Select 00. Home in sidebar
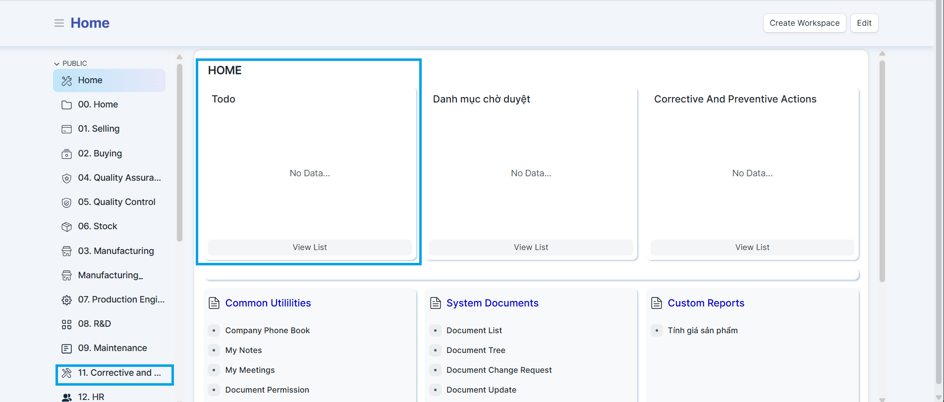This screenshot has width=944, height=402. (98, 104)
